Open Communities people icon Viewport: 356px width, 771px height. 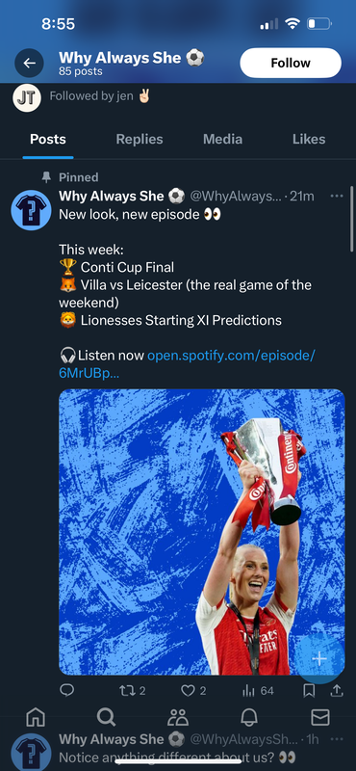[x=178, y=718]
